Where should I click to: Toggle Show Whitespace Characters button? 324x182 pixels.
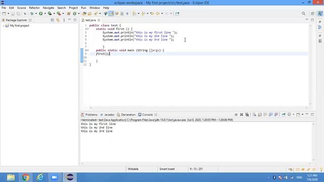tap(127, 14)
